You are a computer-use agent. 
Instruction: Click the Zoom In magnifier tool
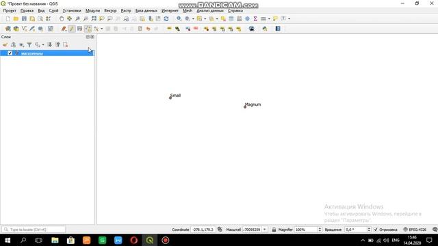click(x=77, y=18)
